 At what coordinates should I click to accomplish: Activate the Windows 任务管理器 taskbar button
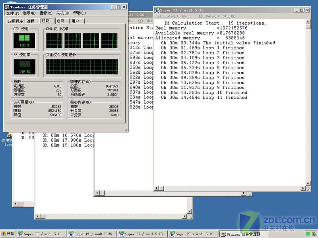point(244,234)
